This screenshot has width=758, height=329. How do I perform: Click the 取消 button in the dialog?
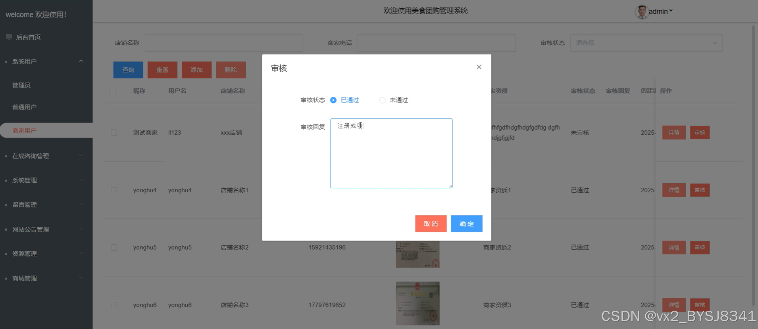431,224
